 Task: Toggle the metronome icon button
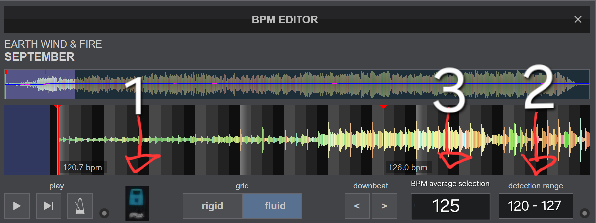pyautogui.click(x=80, y=206)
